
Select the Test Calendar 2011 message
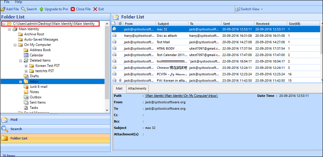click(x=216, y=55)
